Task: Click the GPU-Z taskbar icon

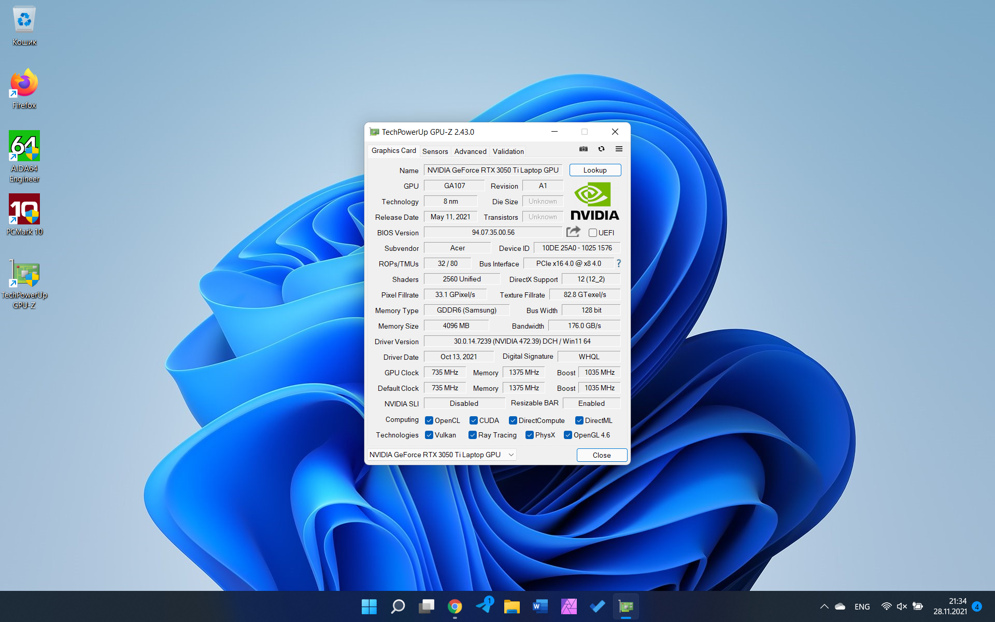Action: point(626,606)
